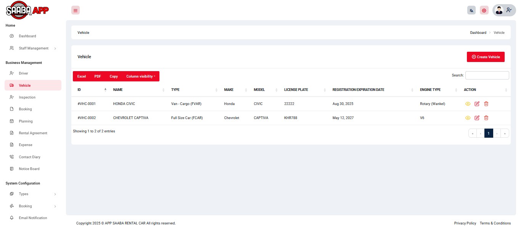The image size is (518, 229).
Task: Open the Privacy Policy footer link
Action: pos(465,223)
